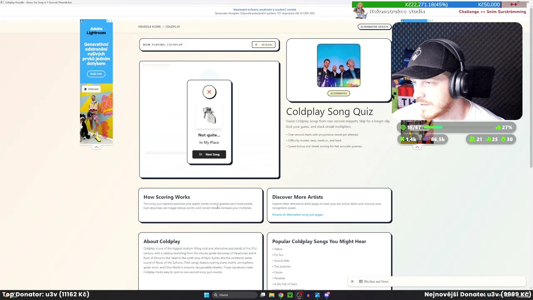Image resolution: width=533 pixels, height=300 pixels.
Task: Click the 'How Scoring Works' heading
Action: pos(167,197)
